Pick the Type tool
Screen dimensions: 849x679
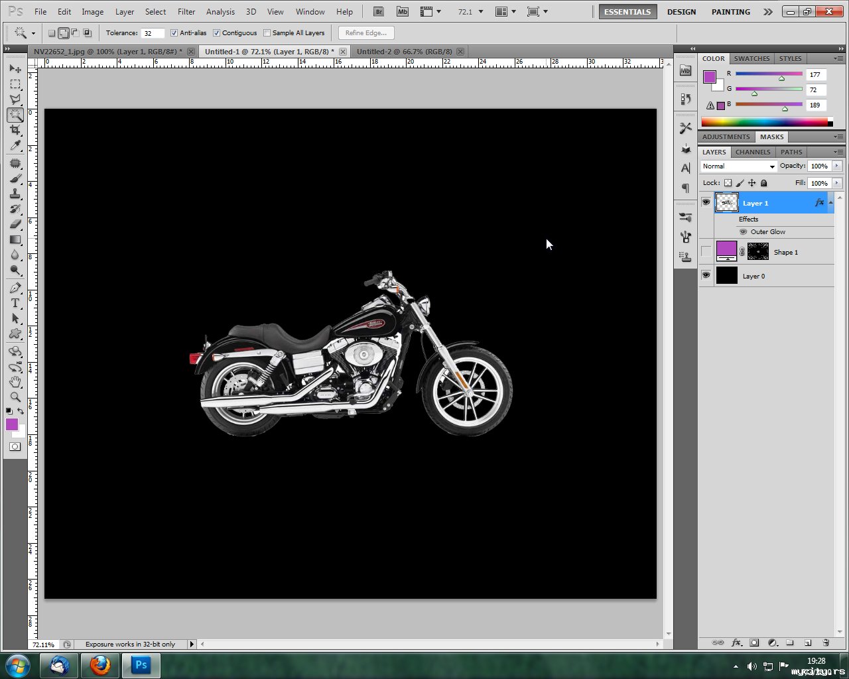[x=15, y=303]
